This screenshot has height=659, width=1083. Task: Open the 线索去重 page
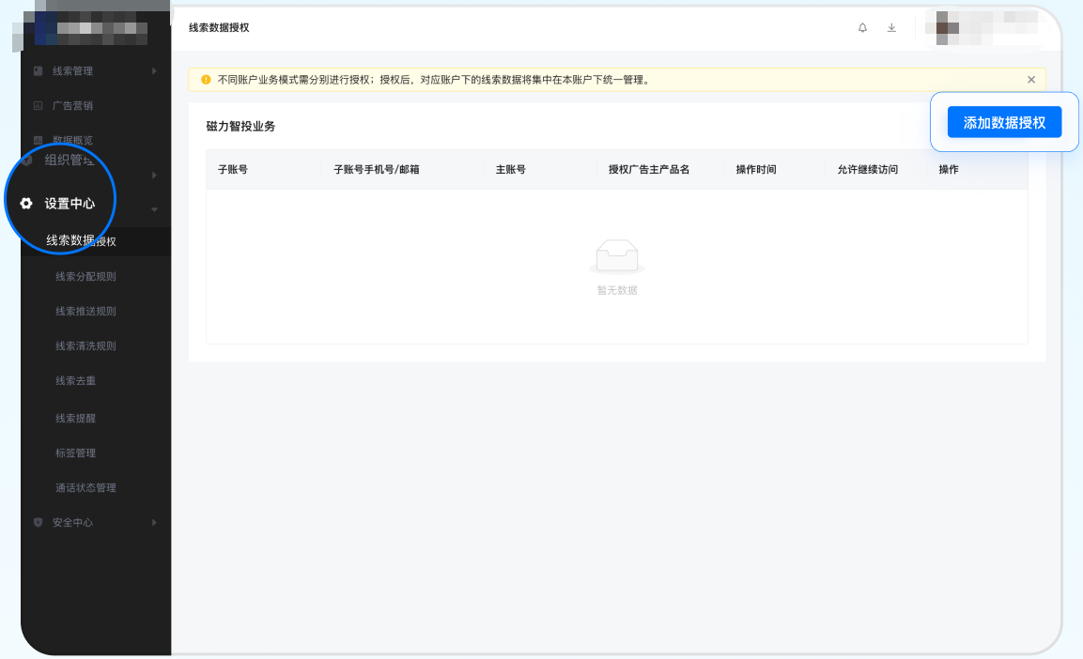[73, 380]
